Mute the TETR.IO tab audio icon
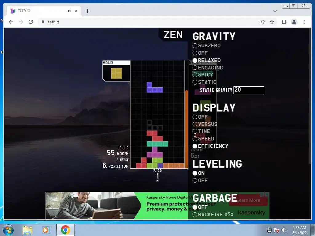Image resolution: width=315 pixels, height=236 pixels. pos(69,11)
